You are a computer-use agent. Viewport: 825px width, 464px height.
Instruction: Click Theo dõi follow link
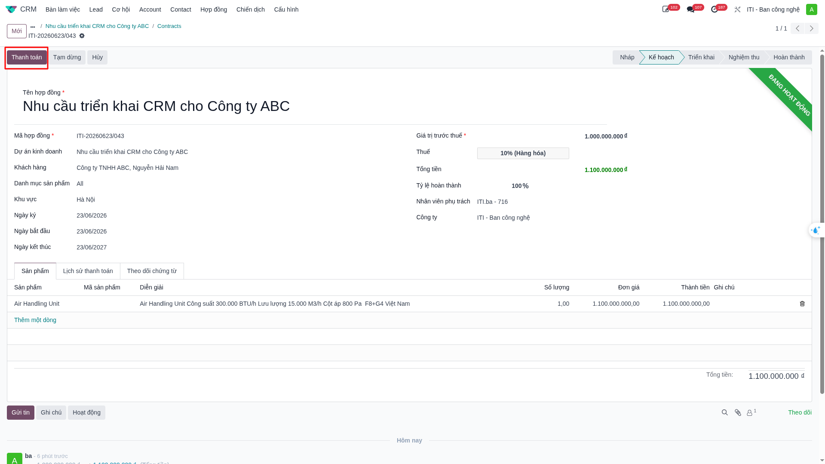coord(800,412)
